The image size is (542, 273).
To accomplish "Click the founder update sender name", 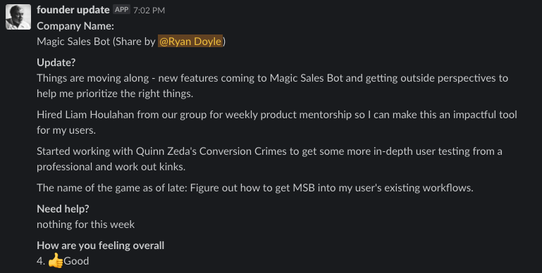I will point(73,10).
